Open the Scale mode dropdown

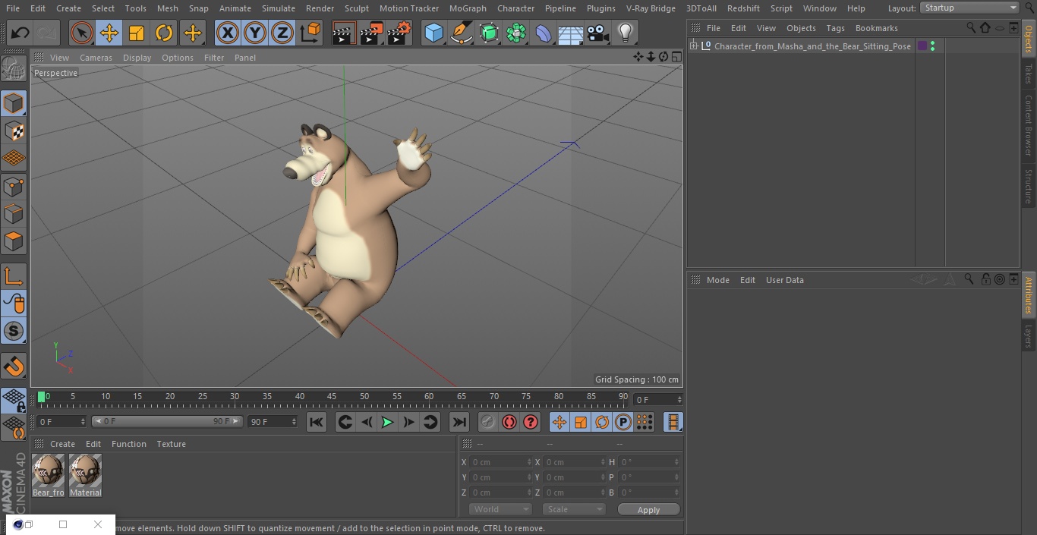point(574,509)
